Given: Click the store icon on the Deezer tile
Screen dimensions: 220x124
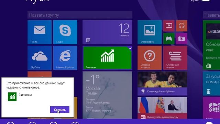Looking at the screenshot, I should pos(209,66).
